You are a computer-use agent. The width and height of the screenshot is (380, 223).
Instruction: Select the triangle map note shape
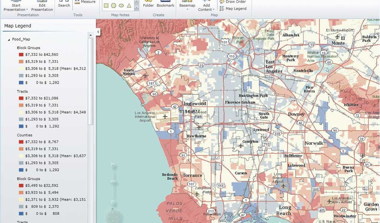tap(129, 5)
